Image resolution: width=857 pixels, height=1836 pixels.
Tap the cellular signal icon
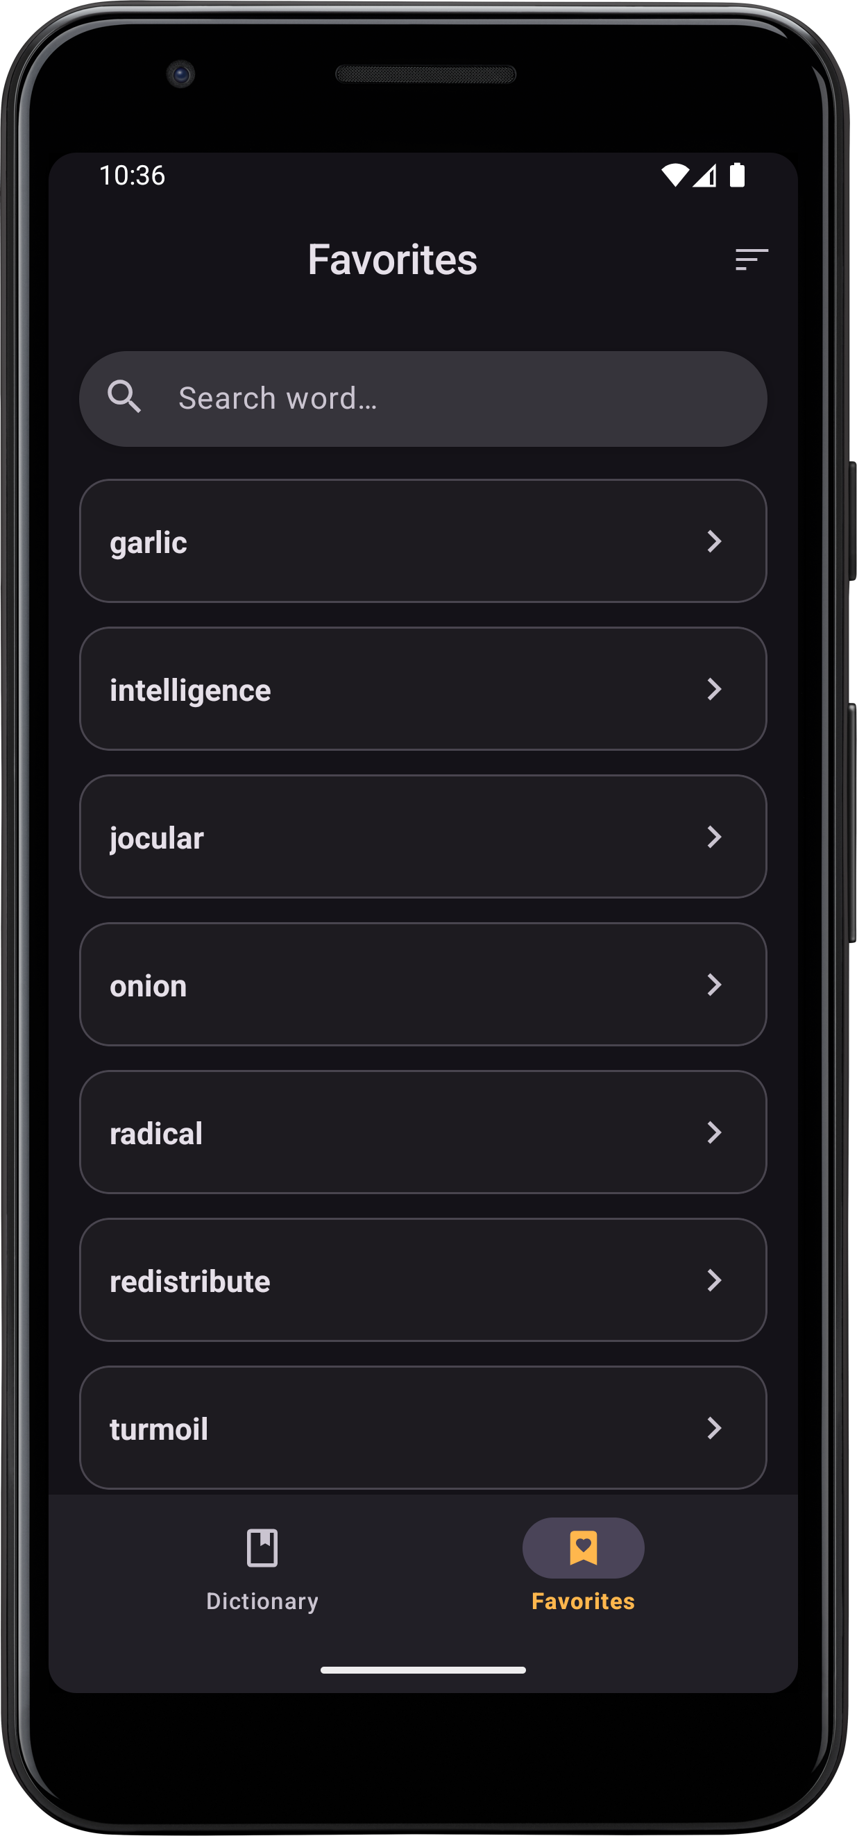coord(704,176)
